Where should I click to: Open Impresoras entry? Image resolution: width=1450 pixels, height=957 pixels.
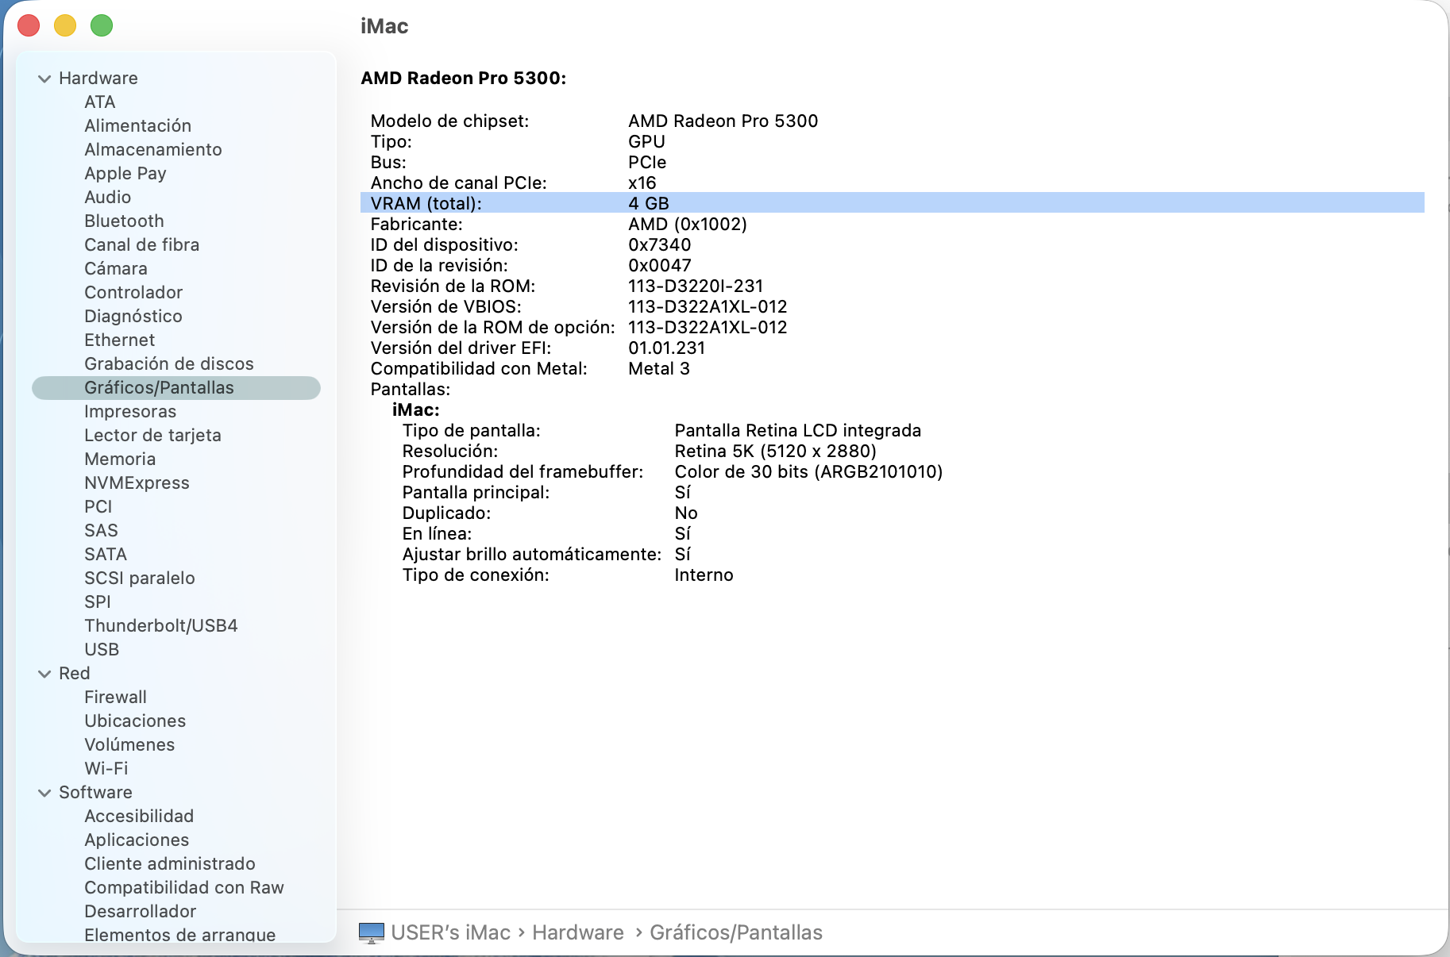pos(130,412)
